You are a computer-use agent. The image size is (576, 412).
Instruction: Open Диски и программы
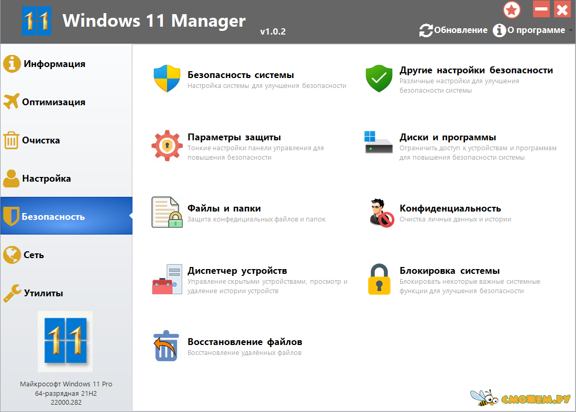448,137
